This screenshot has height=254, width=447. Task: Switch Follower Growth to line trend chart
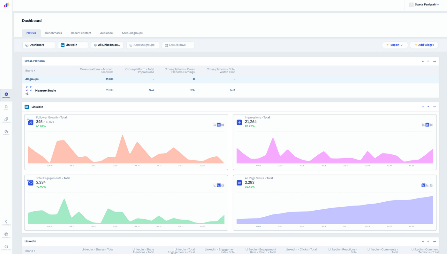(215, 125)
